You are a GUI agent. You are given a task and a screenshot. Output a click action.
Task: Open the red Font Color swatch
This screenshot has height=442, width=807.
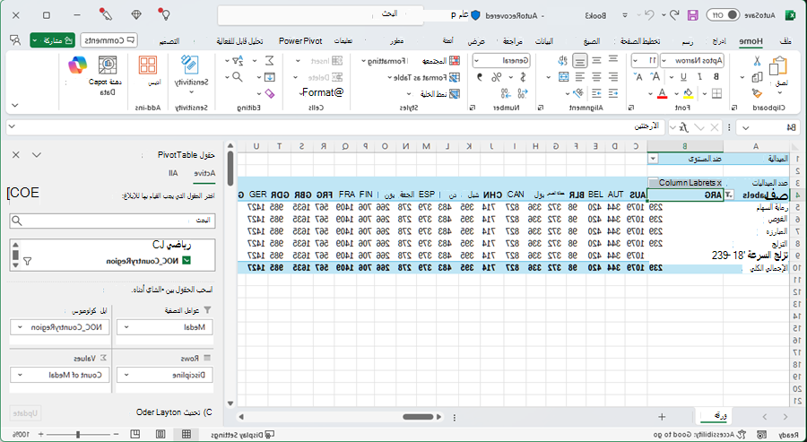coord(662,93)
